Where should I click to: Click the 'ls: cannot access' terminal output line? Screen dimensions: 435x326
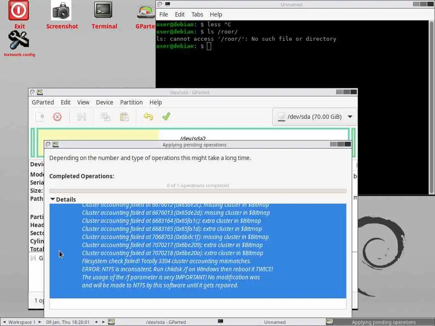[246, 39]
